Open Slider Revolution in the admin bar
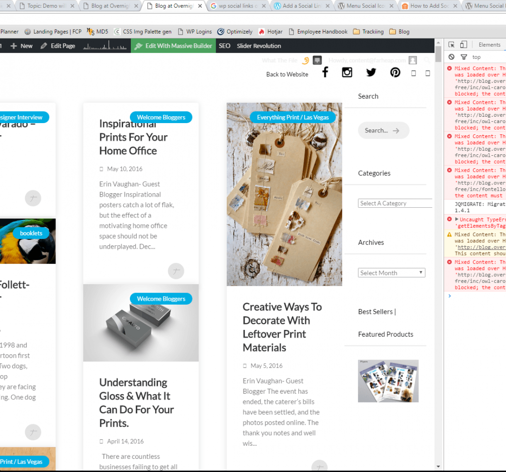 (259, 46)
